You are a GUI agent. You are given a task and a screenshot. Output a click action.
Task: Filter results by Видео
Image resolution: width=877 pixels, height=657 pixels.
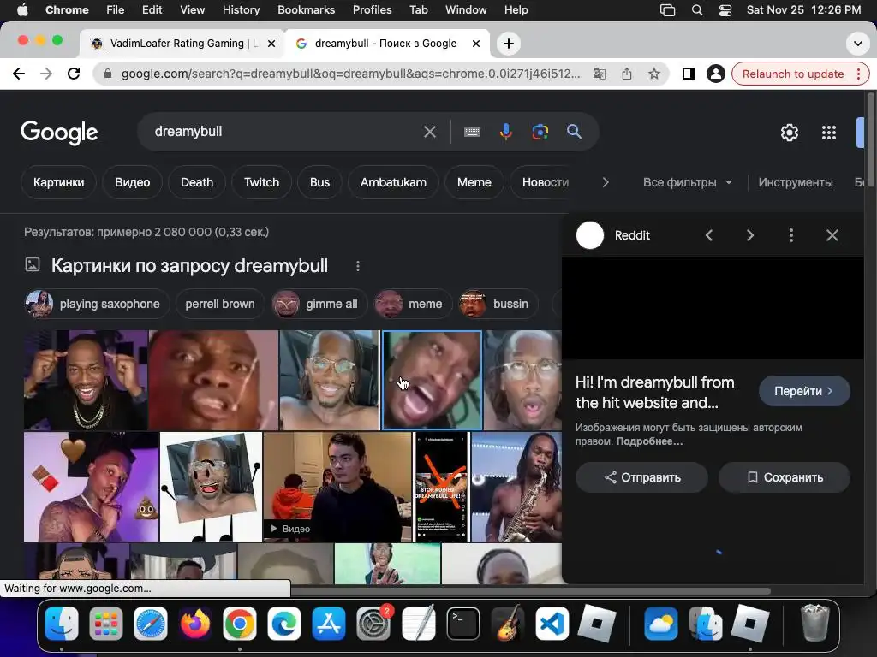(133, 182)
